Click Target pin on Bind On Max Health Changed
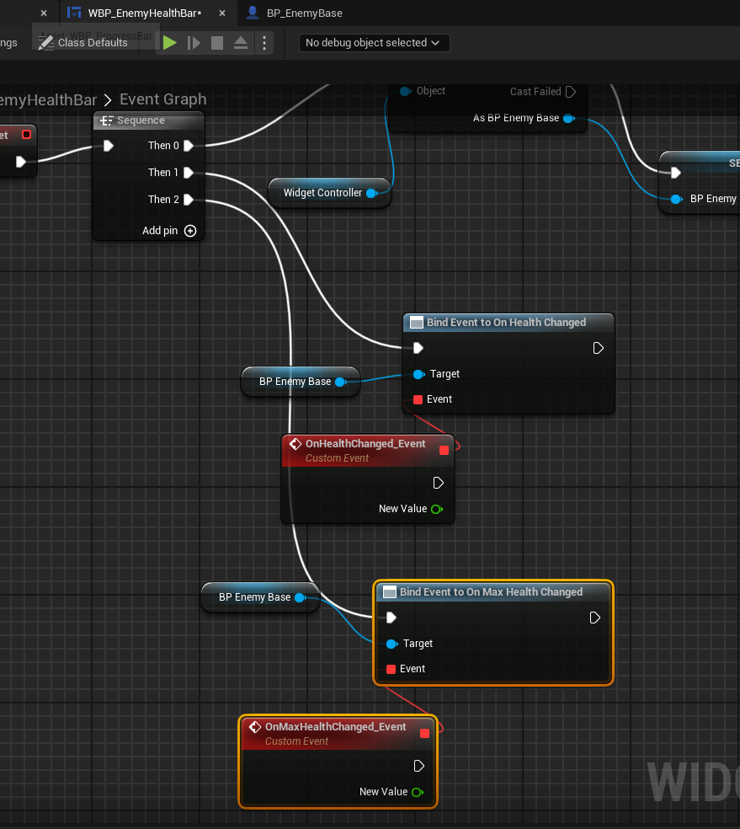Image resolution: width=740 pixels, height=829 pixels. coord(392,644)
